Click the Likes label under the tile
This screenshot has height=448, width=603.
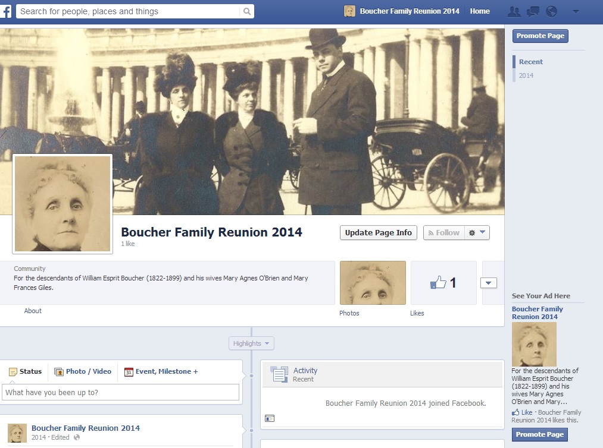click(x=417, y=313)
